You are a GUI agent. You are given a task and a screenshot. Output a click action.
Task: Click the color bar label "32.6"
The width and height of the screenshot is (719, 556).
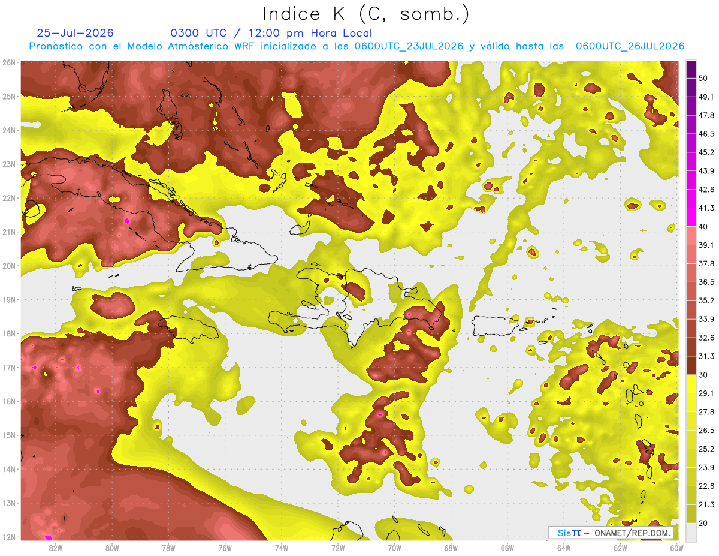click(x=706, y=338)
